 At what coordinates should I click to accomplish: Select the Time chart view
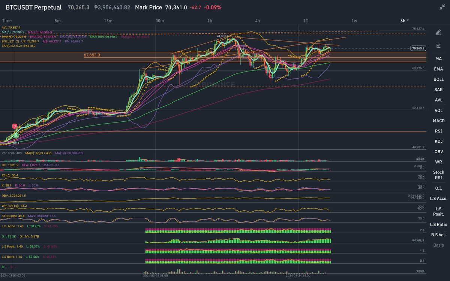coord(7,21)
